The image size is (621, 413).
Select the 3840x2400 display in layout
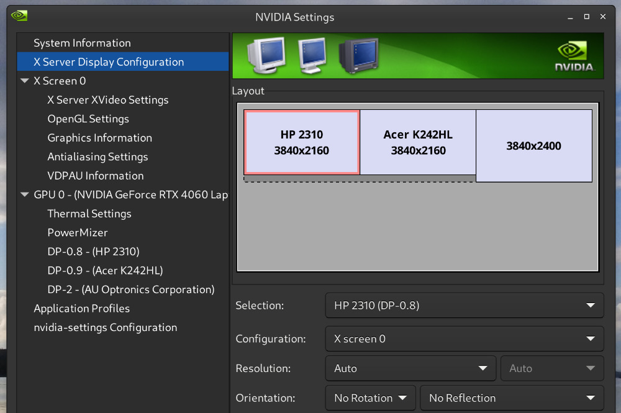pos(534,146)
